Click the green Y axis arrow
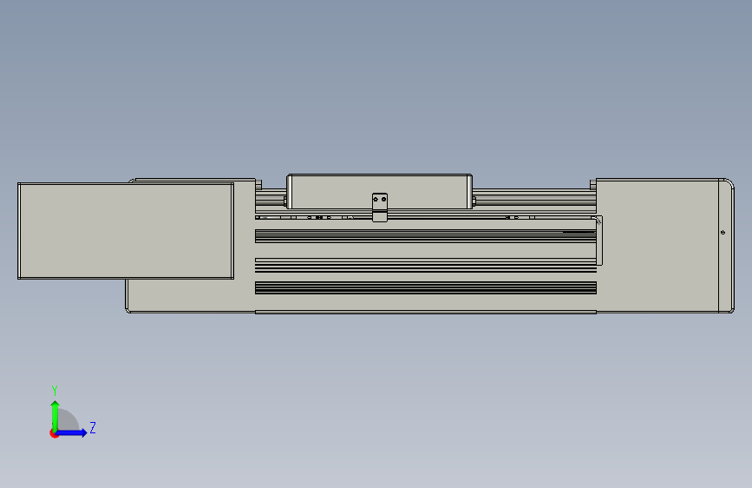The height and width of the screenshot is (488, 752). pyautogui.click(x=55, y=415)
